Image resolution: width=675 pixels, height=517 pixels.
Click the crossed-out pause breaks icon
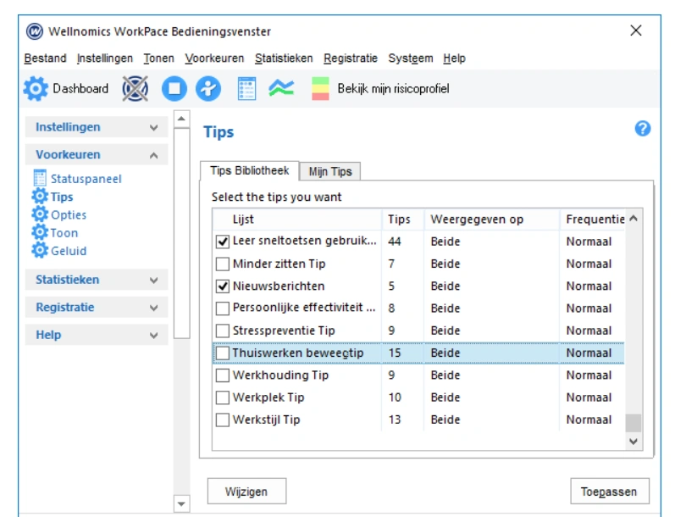point(136,89)
